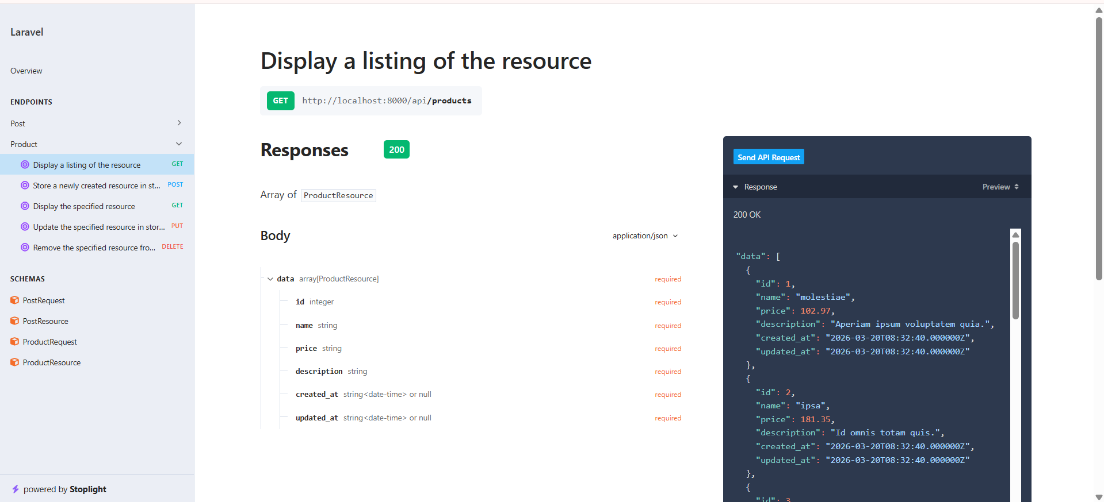Click the target icon beside Display a listing
This screenshot has width=1104, height=502.
tap(25, 165)
